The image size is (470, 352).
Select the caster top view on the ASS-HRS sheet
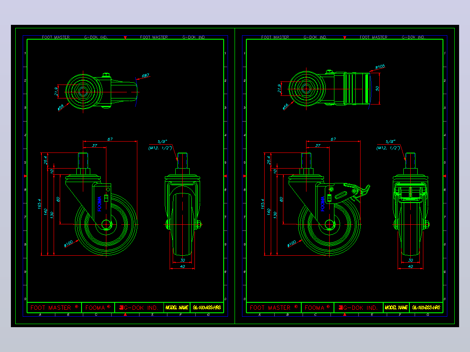pyautogui.click(x=101, y=91)
